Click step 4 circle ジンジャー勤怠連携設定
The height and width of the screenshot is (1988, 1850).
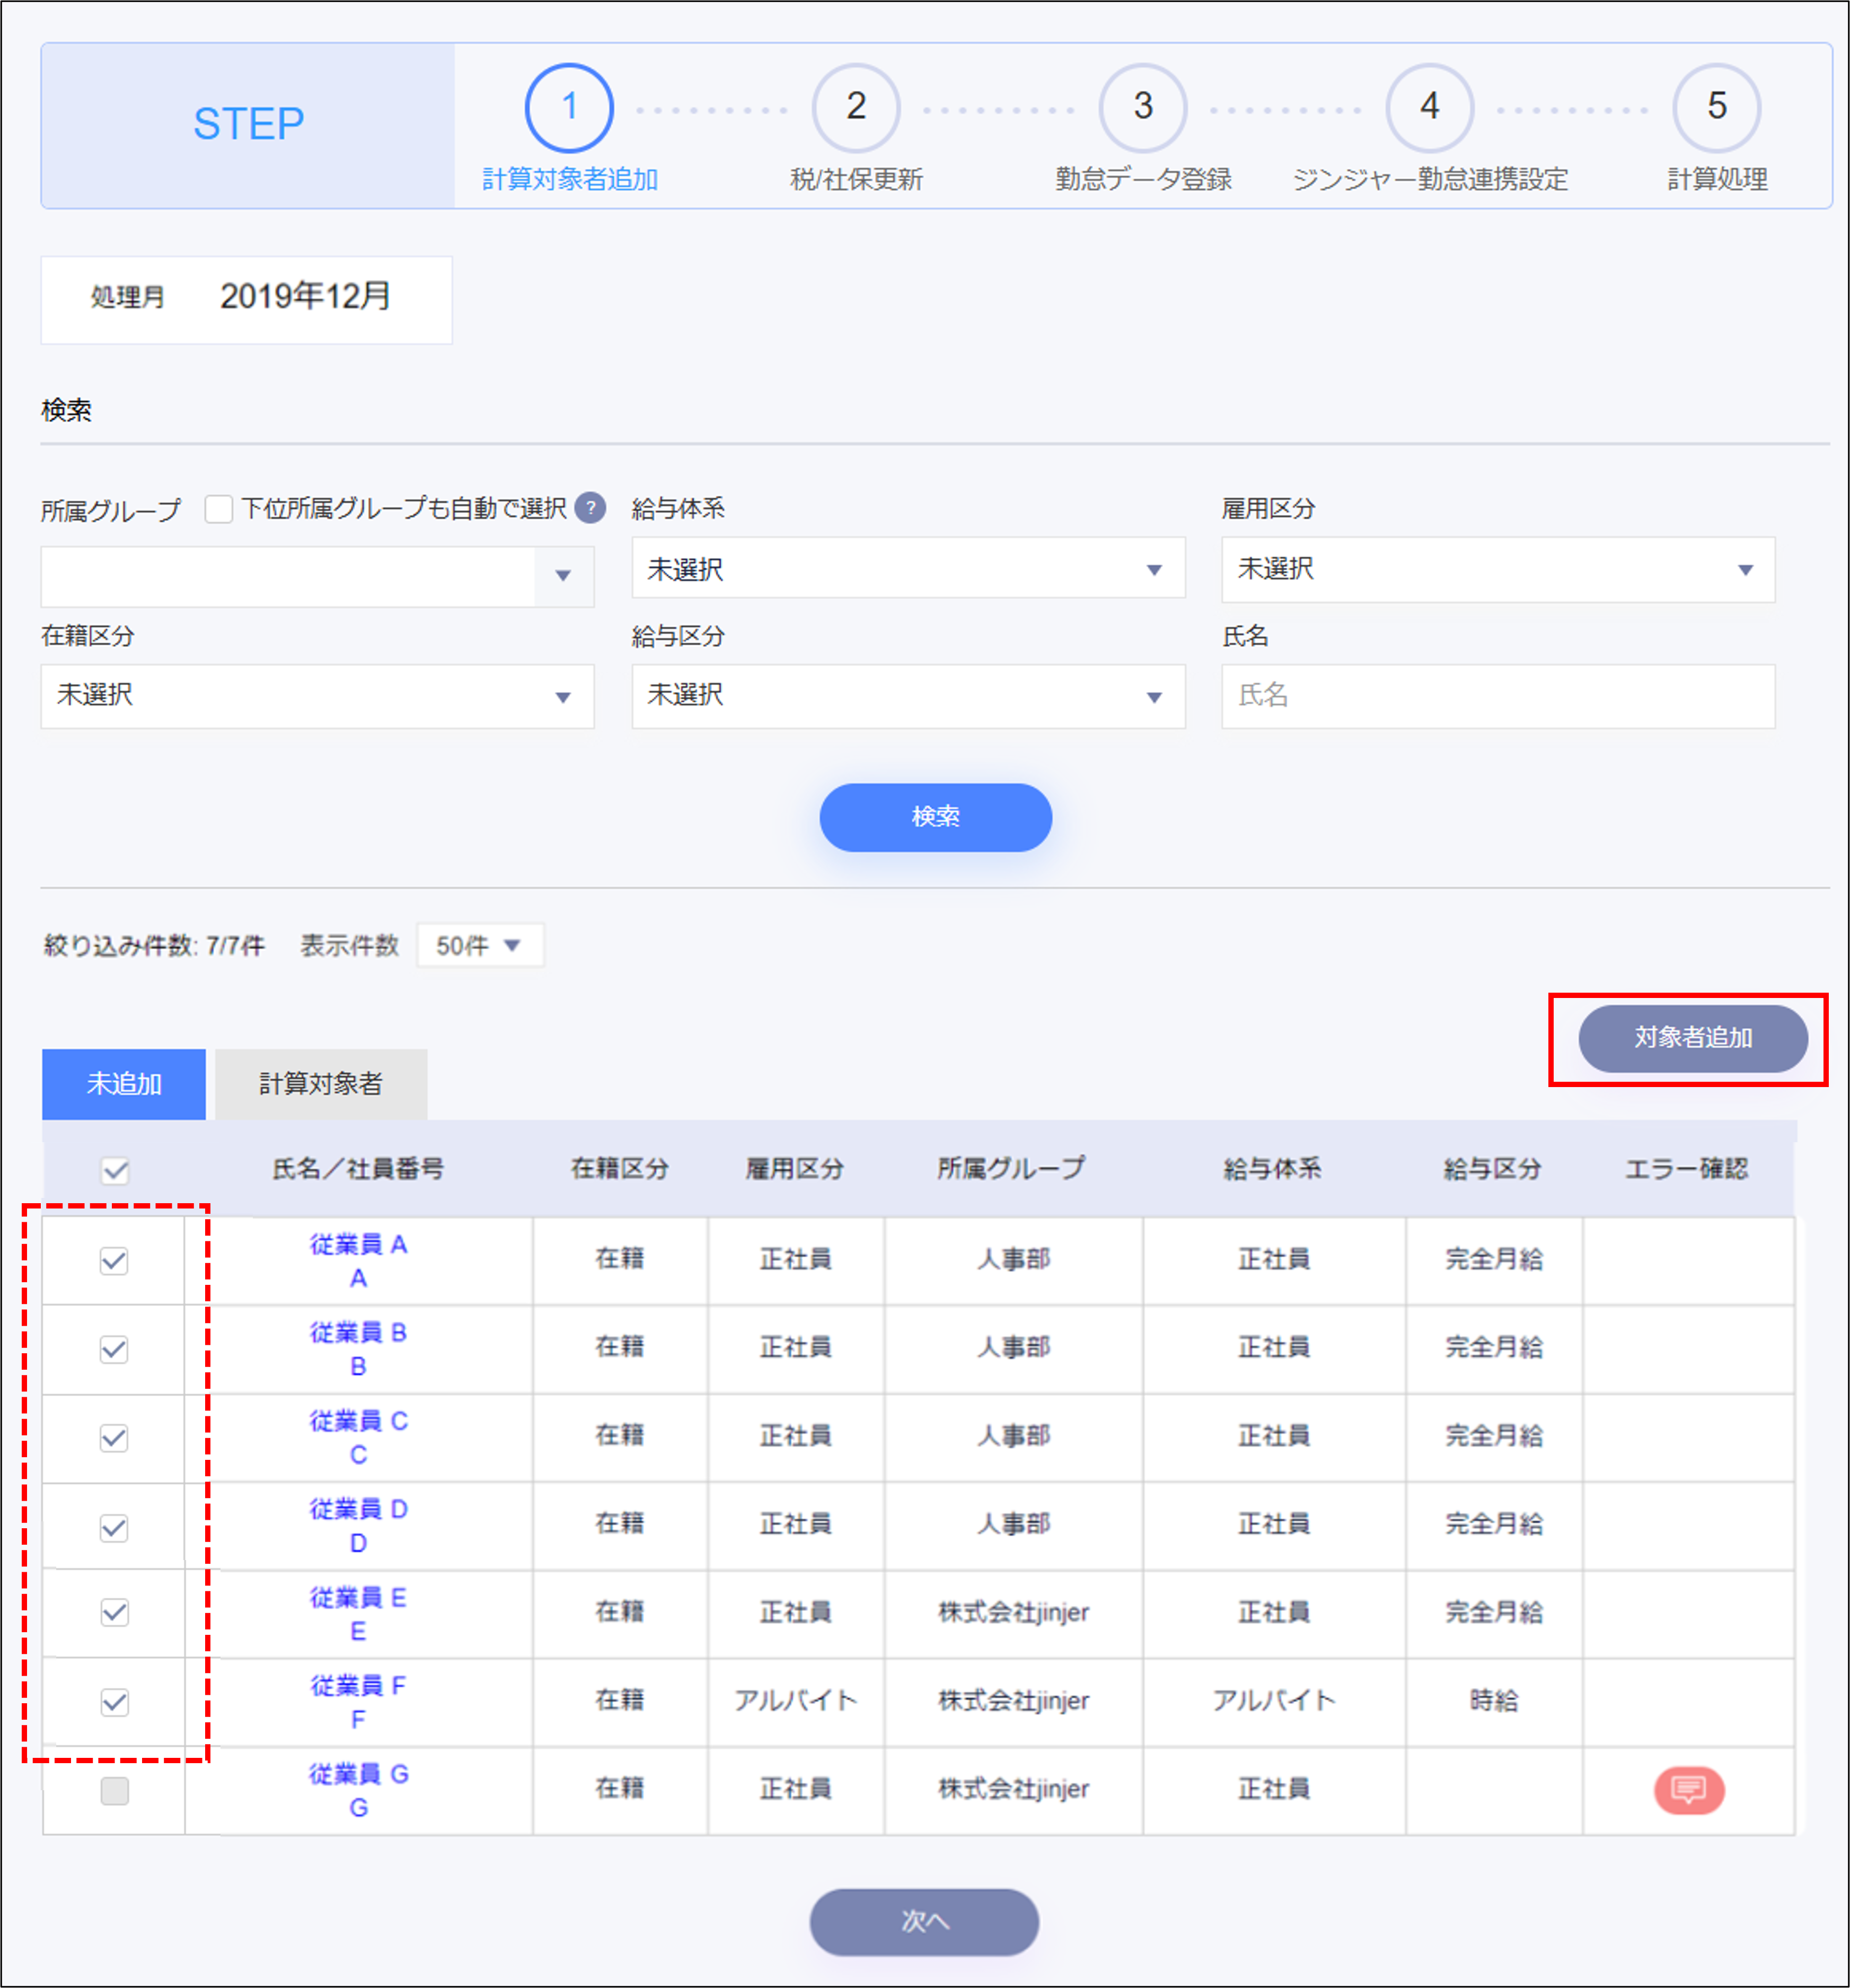(1429, 107)
